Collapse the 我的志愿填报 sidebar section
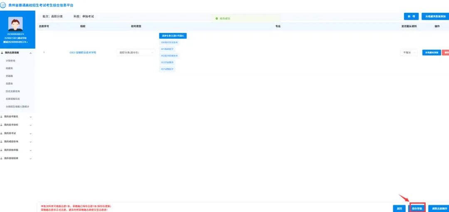 (30, 53)
